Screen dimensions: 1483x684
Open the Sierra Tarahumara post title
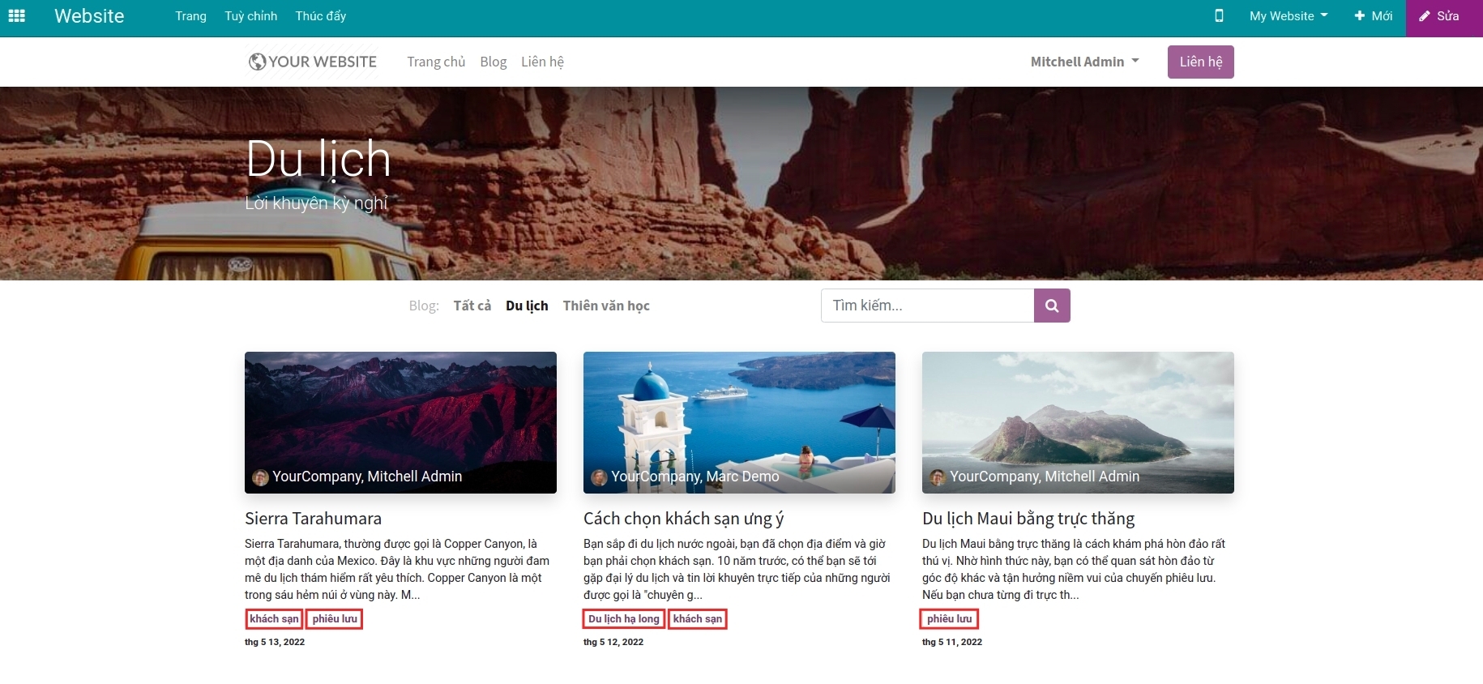tap(313, 519)
